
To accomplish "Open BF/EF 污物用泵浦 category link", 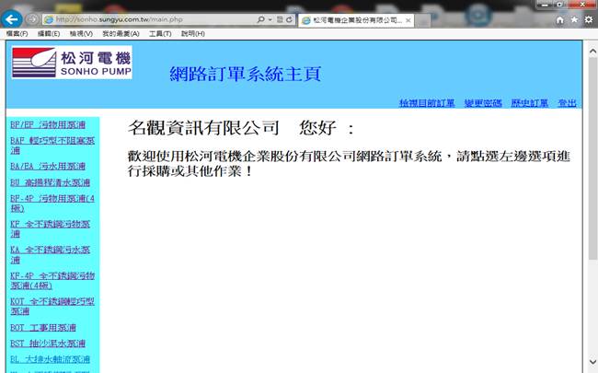I will 47,122.
